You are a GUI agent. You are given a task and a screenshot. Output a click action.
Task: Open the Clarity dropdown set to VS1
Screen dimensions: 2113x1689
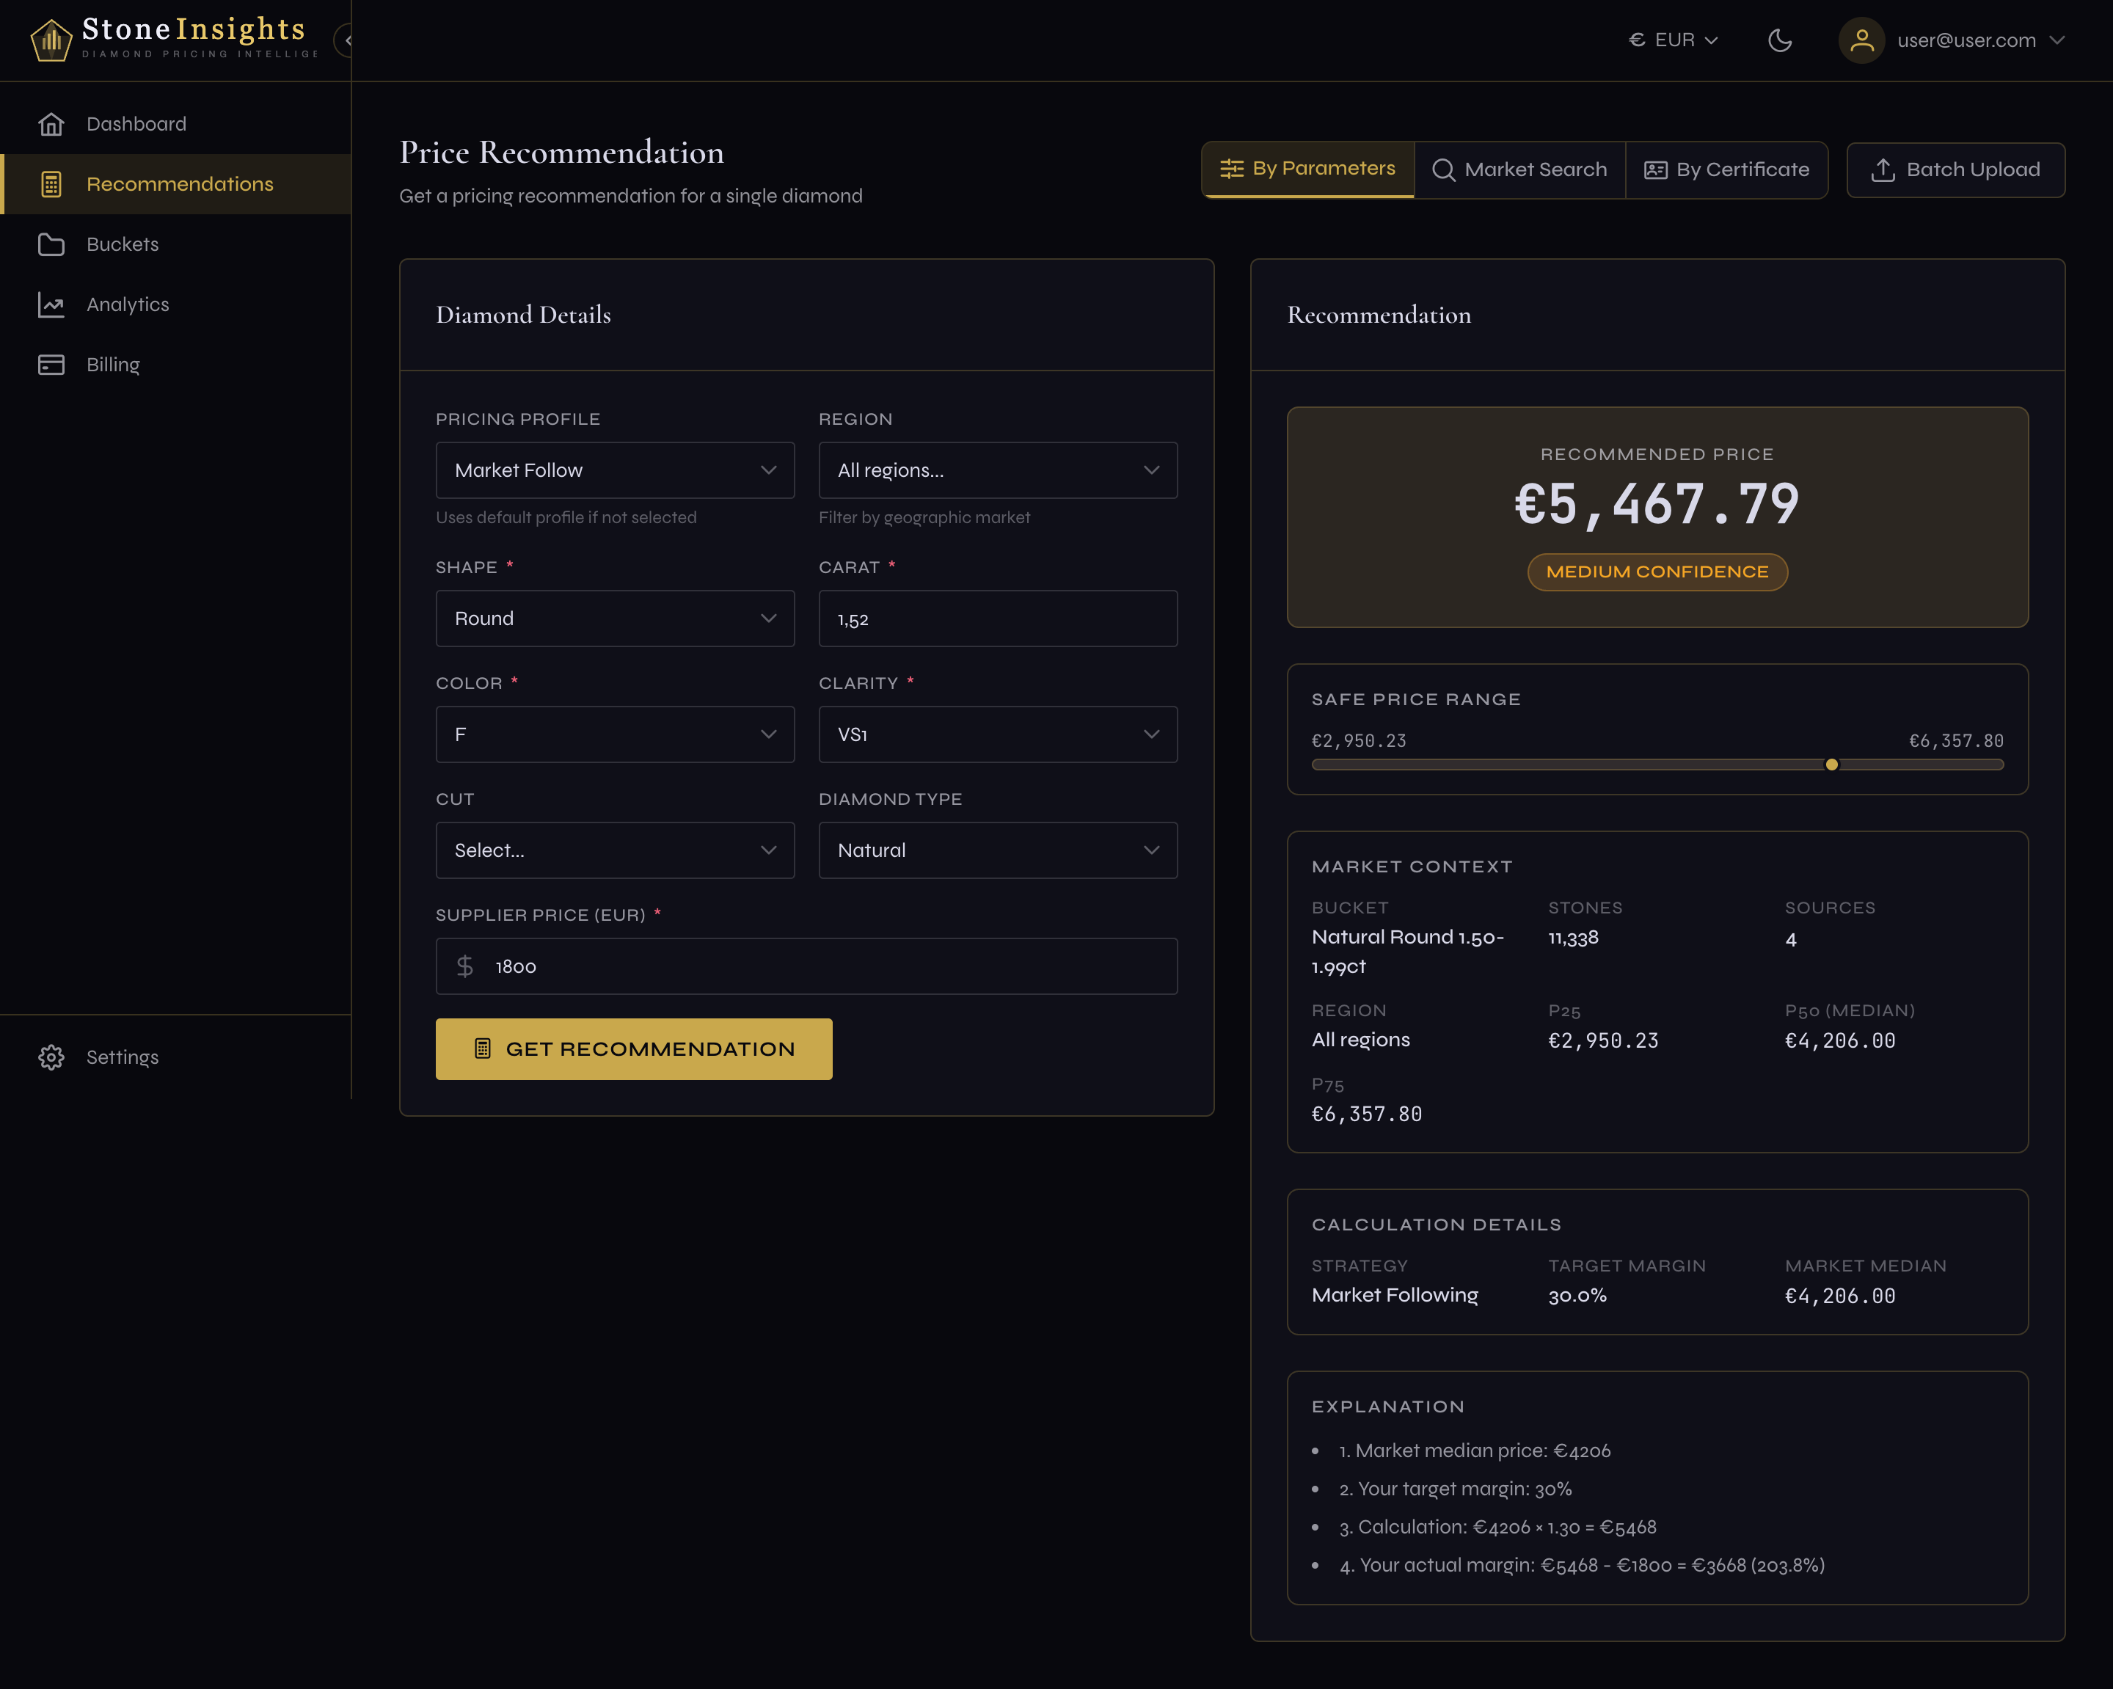pyautogui.click(x=997, y=733)
